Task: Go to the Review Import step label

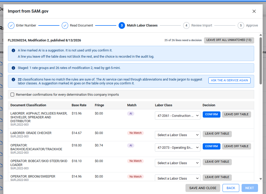Action: 202,25
